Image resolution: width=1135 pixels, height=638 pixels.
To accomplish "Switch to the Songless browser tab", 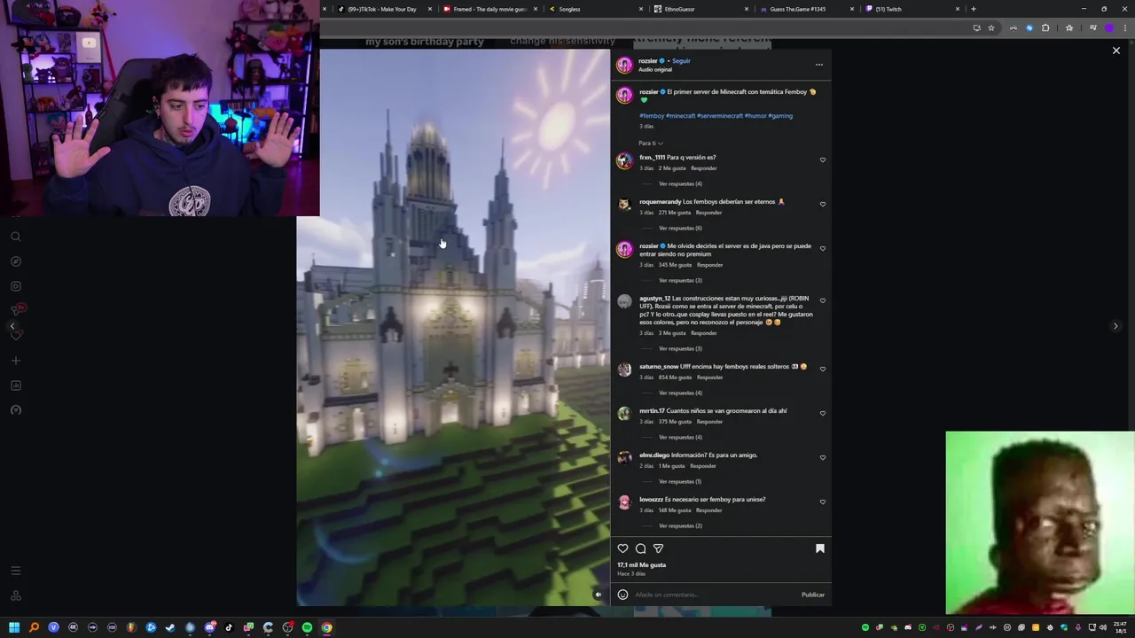I will click(x=594, y=9).
